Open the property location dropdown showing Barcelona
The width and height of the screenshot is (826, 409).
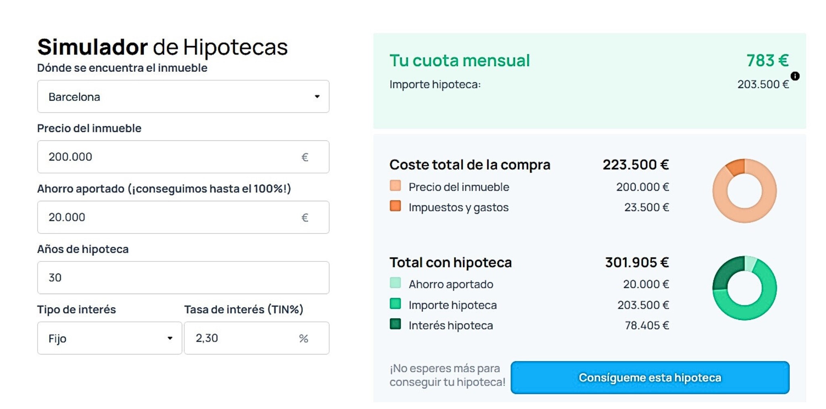tap(183, 96)
